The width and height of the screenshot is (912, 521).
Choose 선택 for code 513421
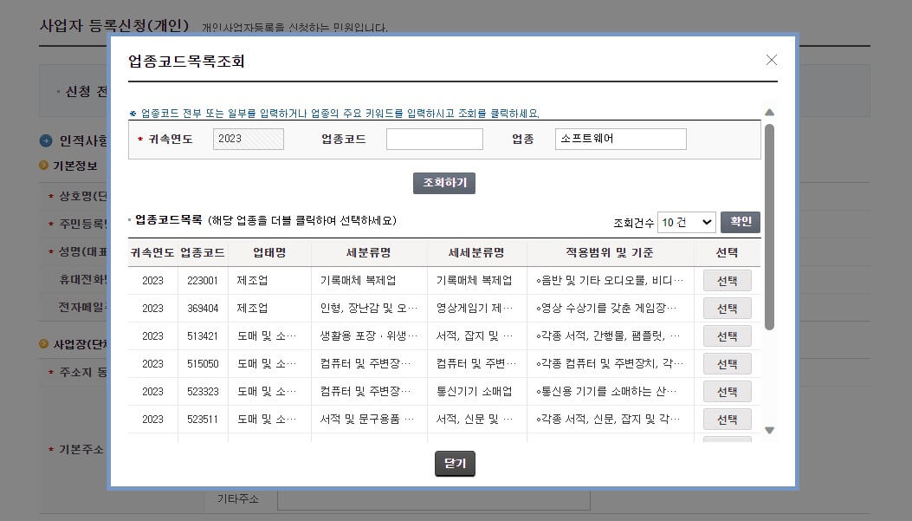coord(727,336)
